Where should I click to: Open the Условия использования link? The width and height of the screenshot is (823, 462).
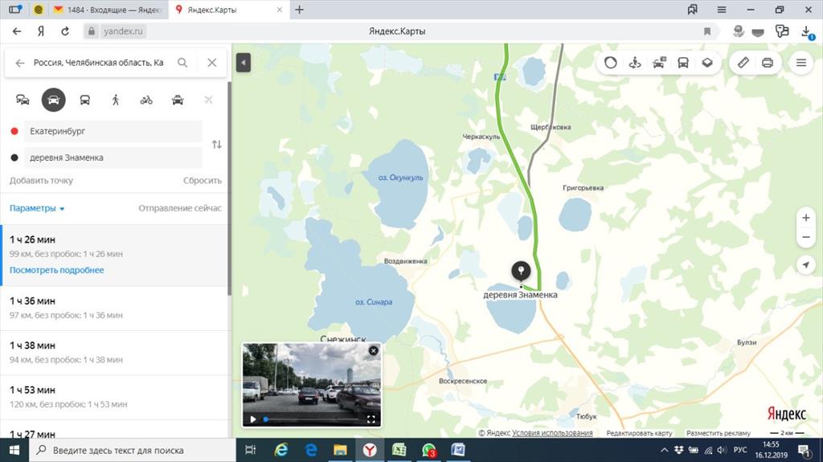click(552, 433)
